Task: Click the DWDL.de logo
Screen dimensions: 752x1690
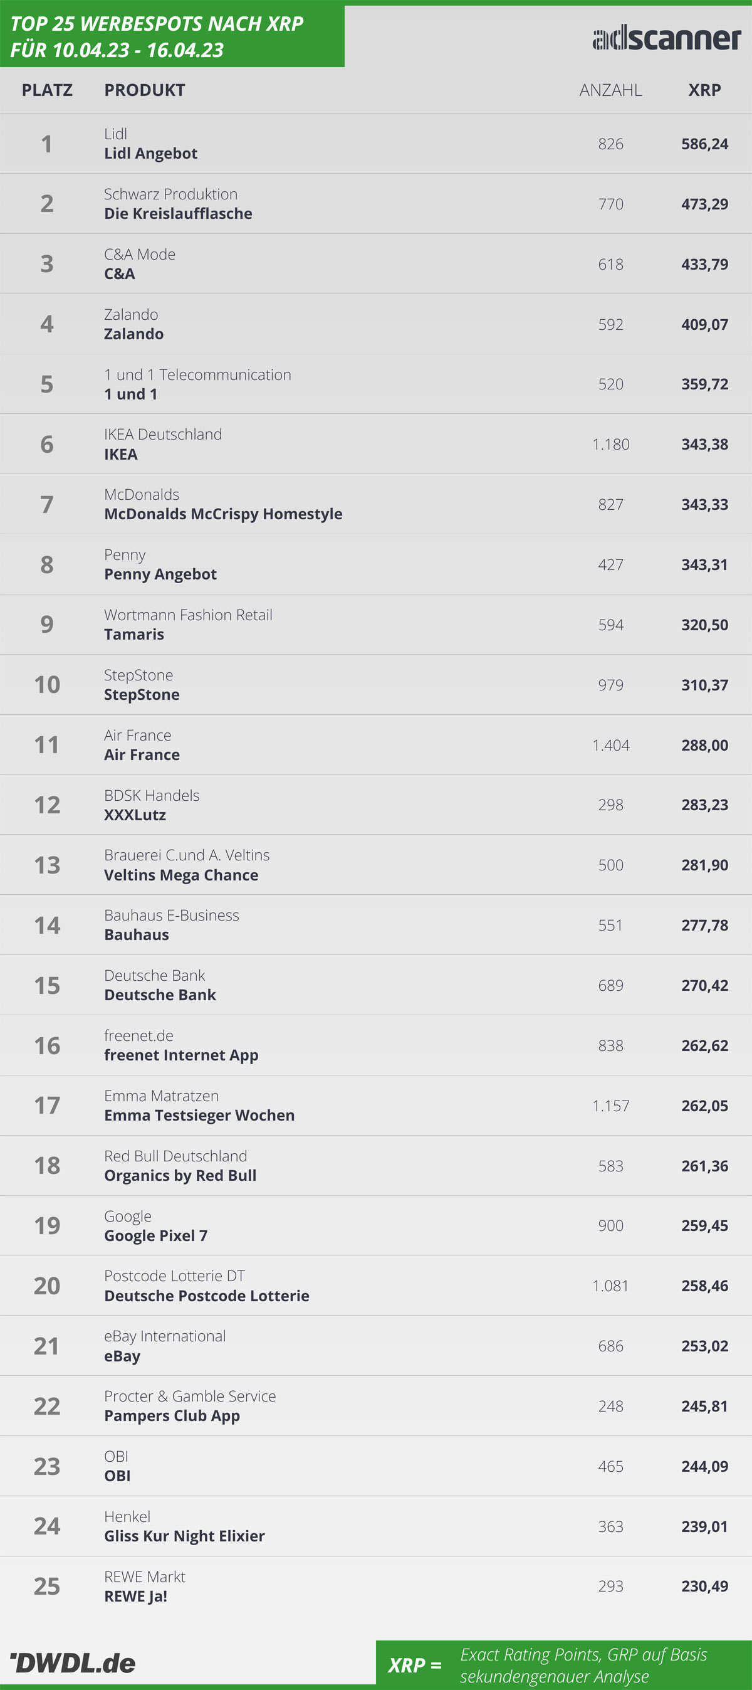Action: click(73, 1663)
